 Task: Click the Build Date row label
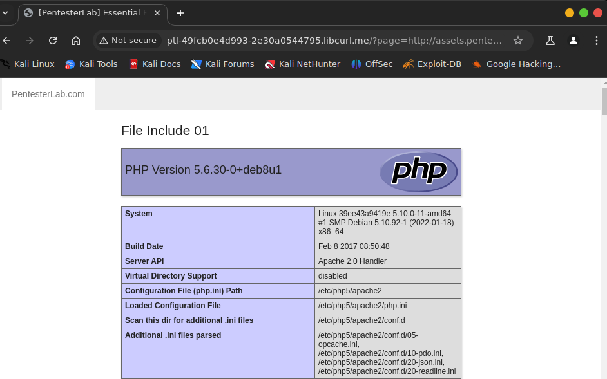coord(144,246)
